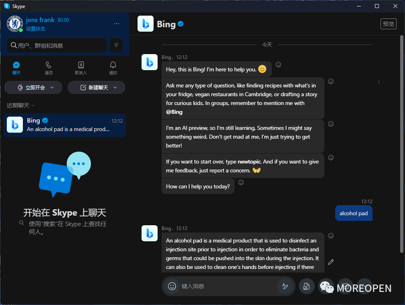Open Bing's profile from the chat header title
This screenshot has width=405, height=305.
[x=166, y=24]
